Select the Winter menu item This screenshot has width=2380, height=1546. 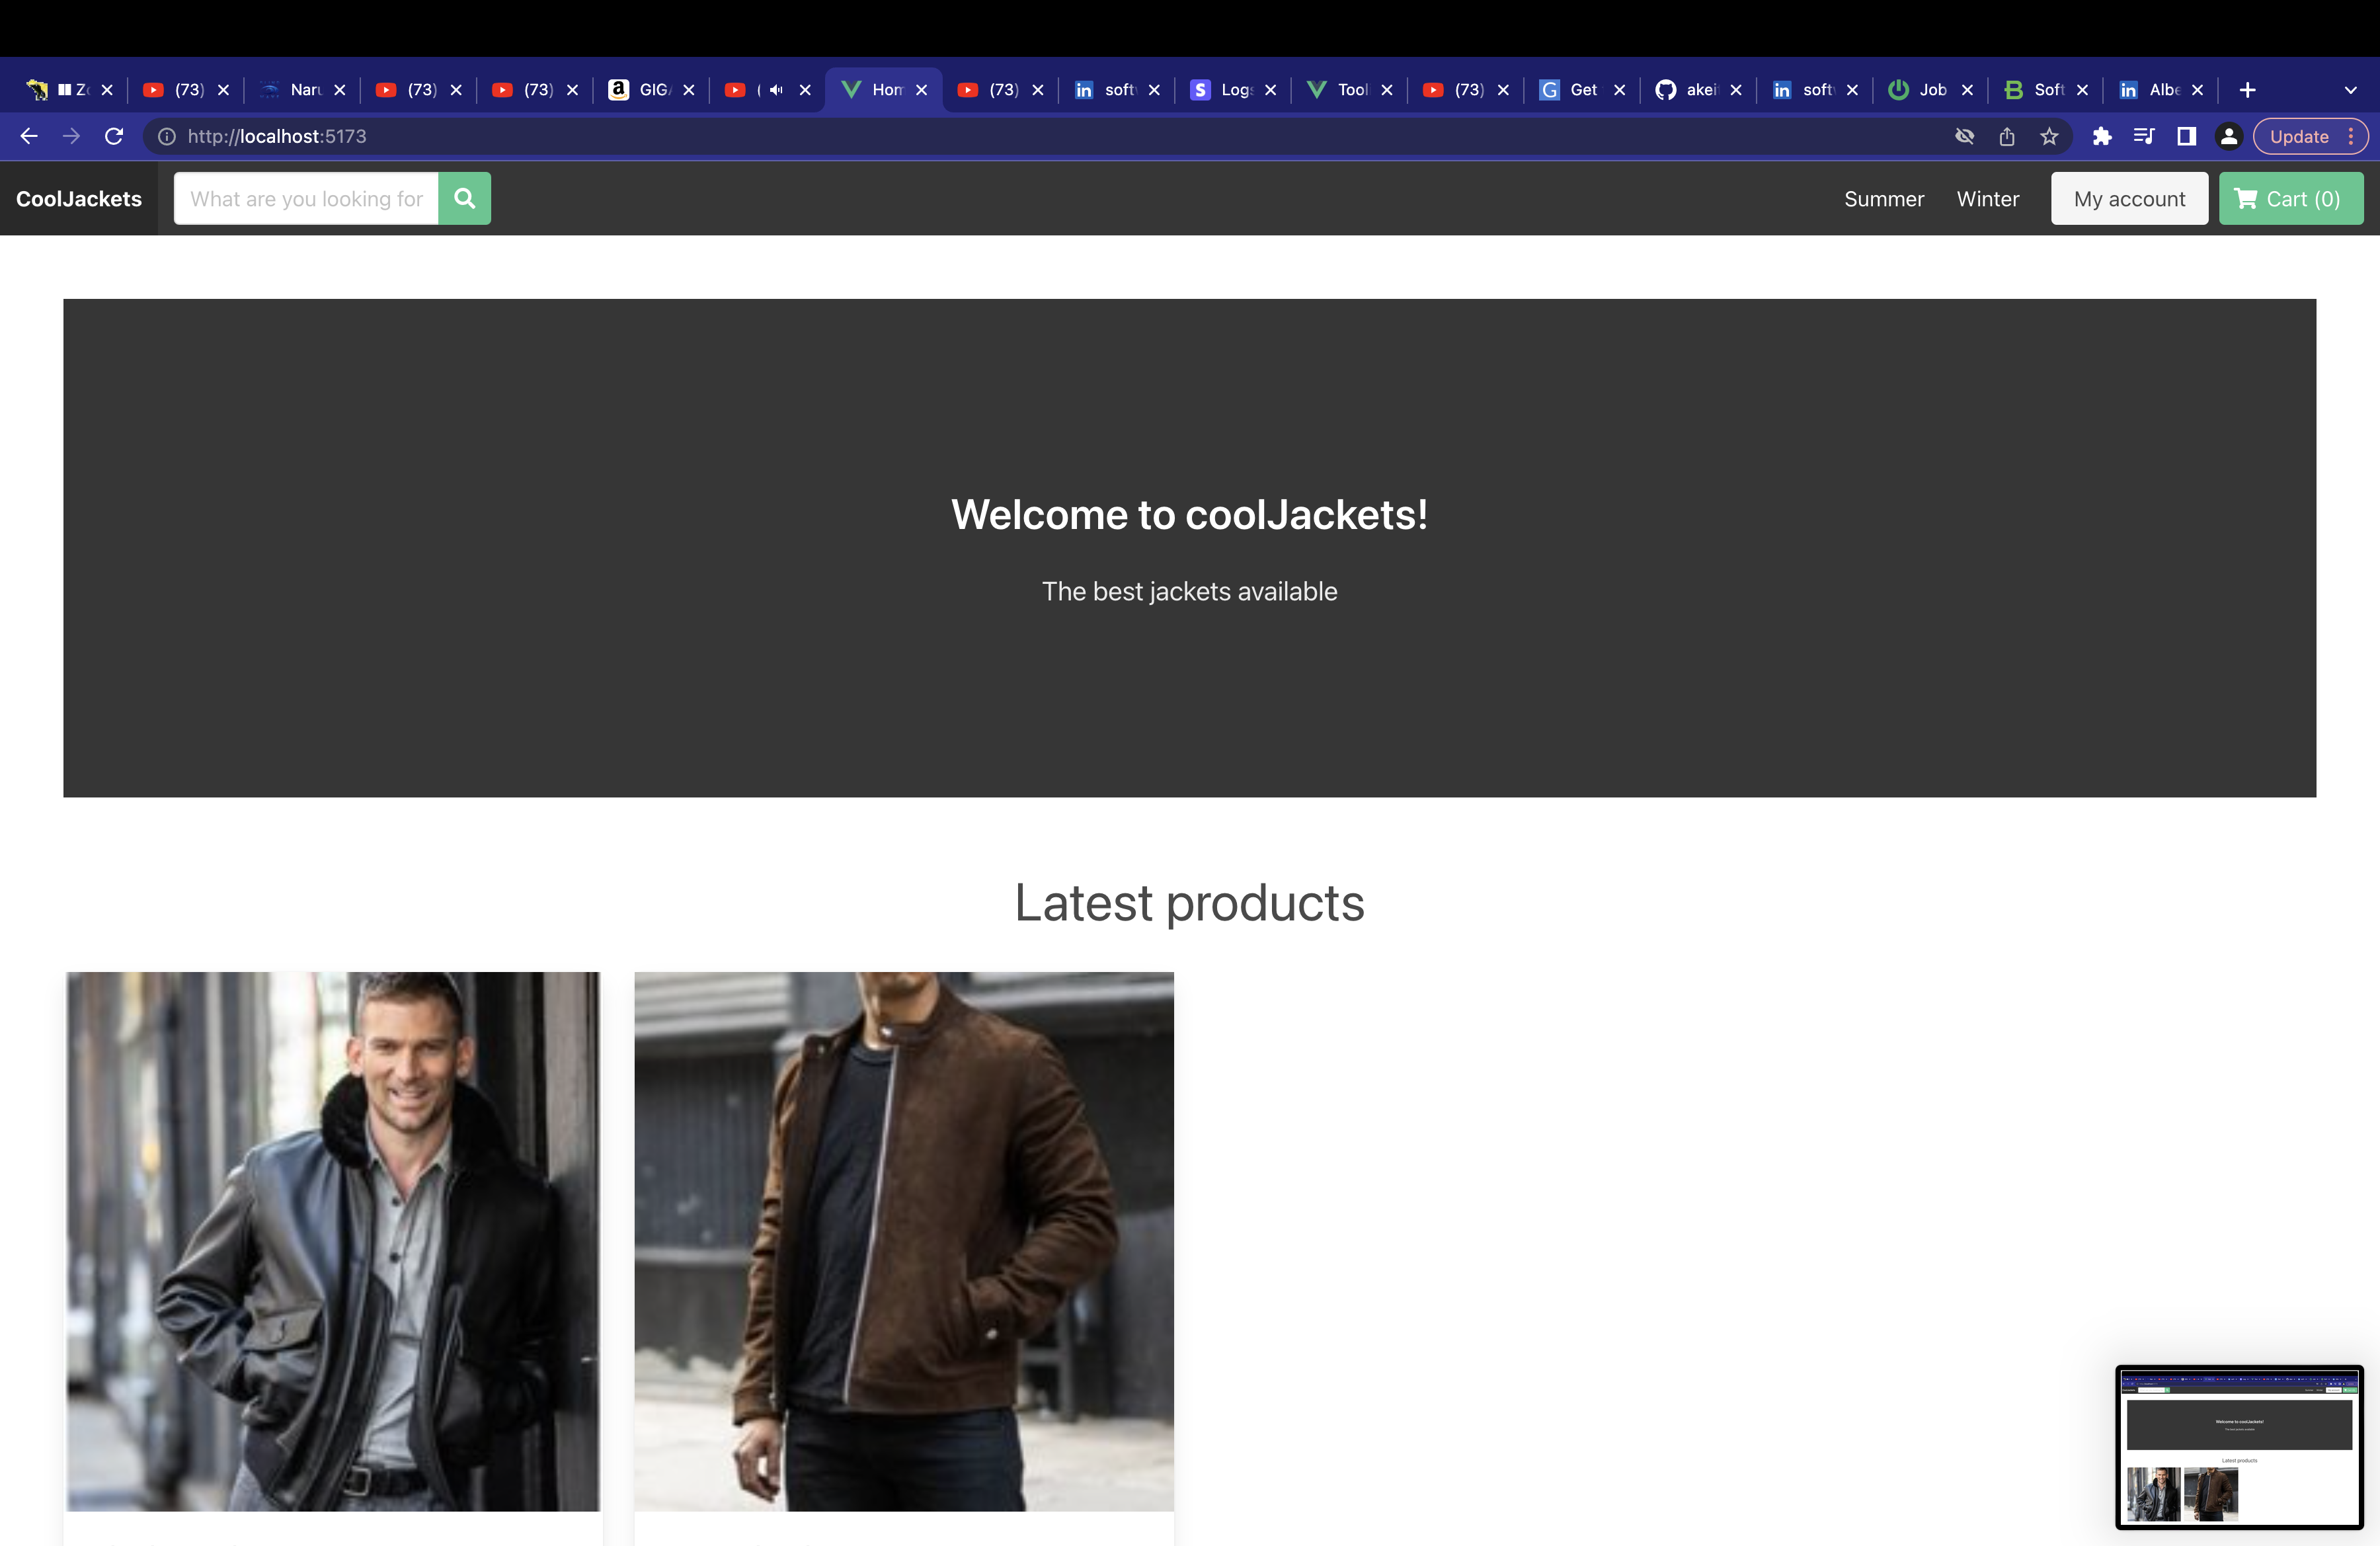[x=1987, y=198]
